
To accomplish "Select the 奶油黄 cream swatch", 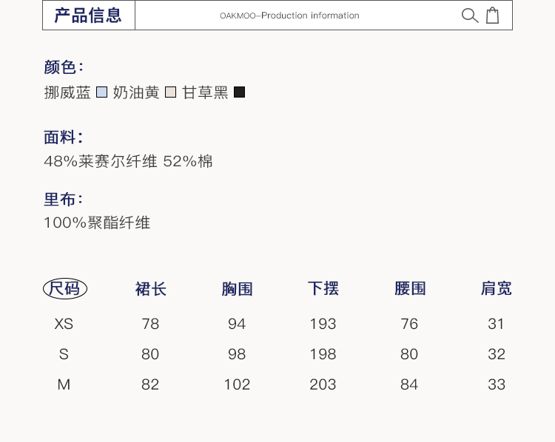I will coord(171,92).
